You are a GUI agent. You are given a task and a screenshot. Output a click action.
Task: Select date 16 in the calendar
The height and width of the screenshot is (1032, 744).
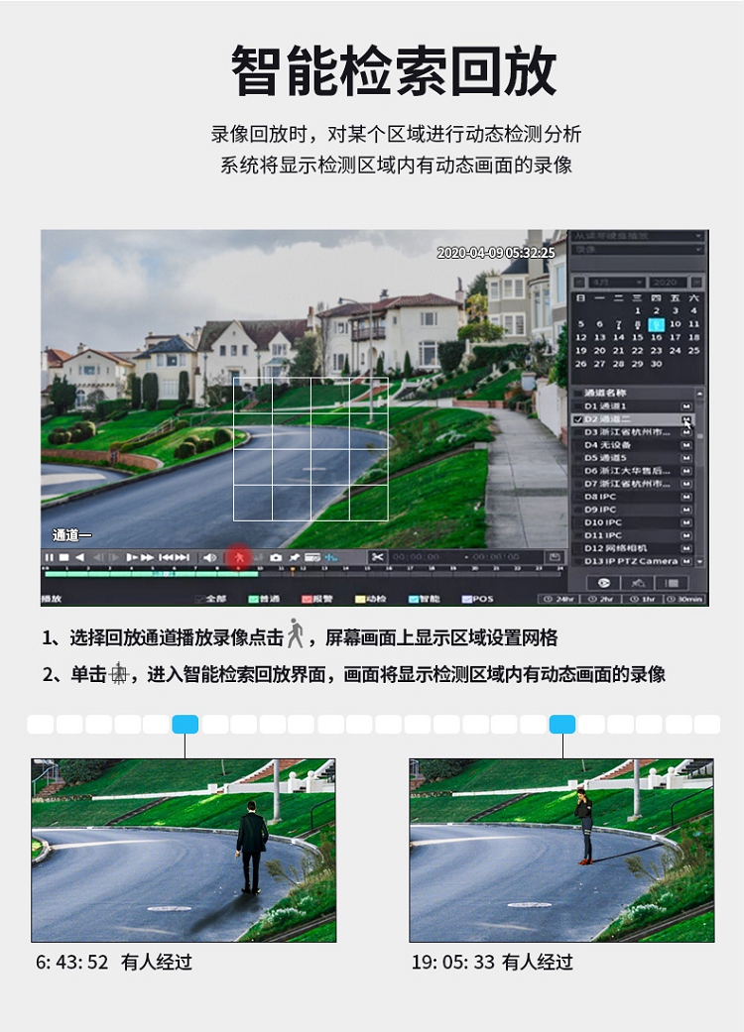[656, 337]
